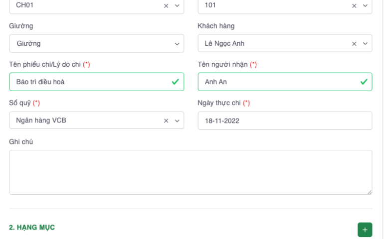The height and width of the screenshot is (239, 384).
Task: Clear the Ngân hàng VCB selection
Action: pyautogui.click(x=166, y=120)
